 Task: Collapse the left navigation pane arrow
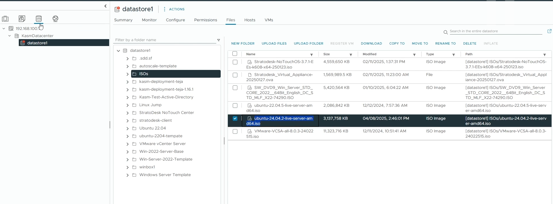[x=105, y=6]
